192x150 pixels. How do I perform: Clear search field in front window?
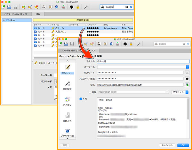pyautogui.click(x=184, y=44)
